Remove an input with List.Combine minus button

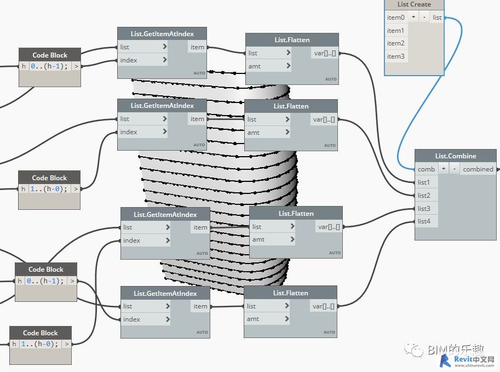click(x=454, y=169)
